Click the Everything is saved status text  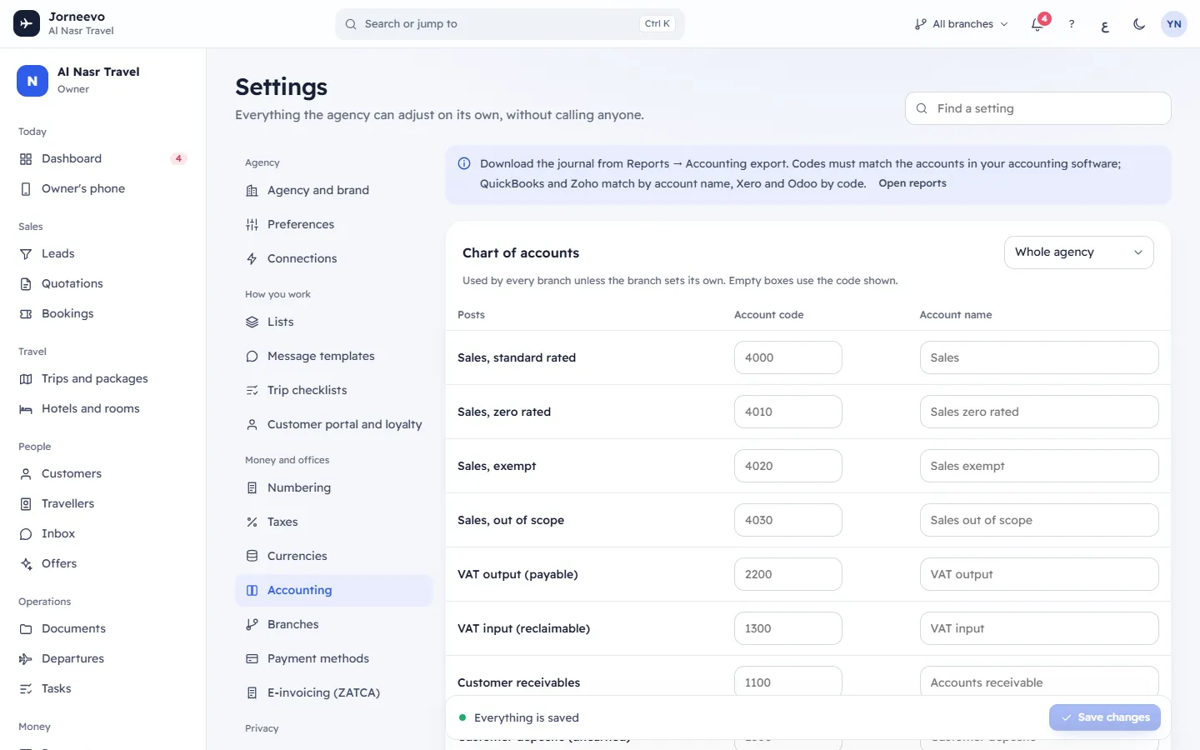(x=527, y=717)
